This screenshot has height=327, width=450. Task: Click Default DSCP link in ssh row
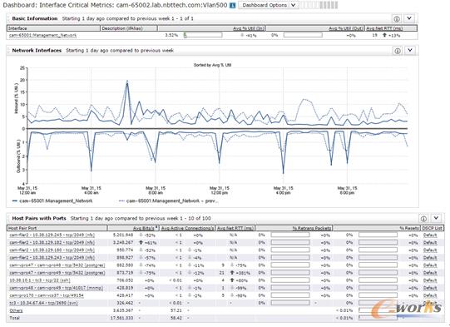coord(430,280)
